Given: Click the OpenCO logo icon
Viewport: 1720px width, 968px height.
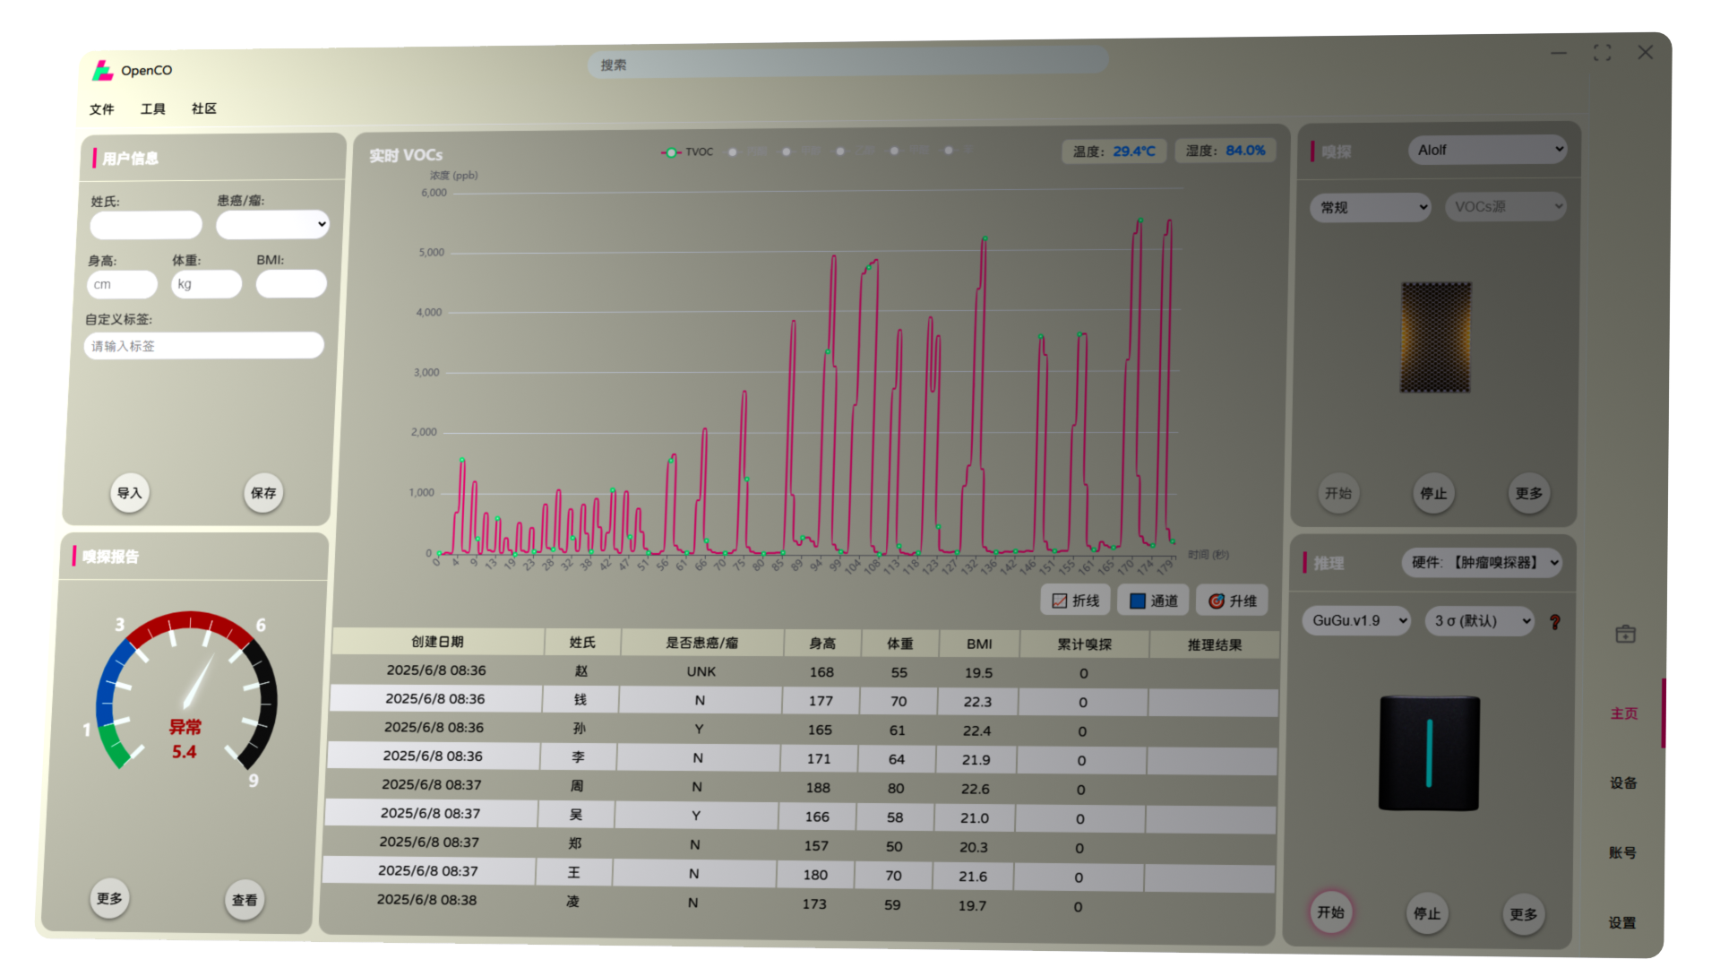Looking at the screenshot, I should click(x=103, y=70).
